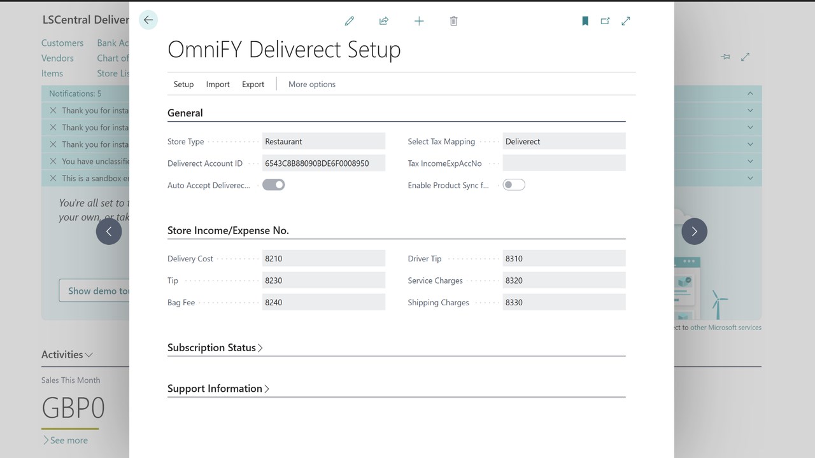Click other Microsoft services link
Image resolution: width=815 pixels, height=458 pixels.
point(726,328)
